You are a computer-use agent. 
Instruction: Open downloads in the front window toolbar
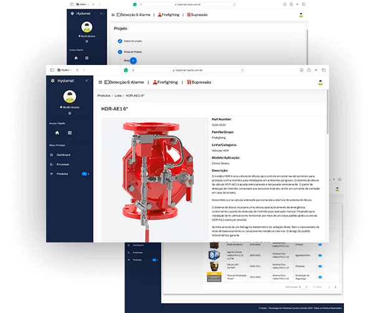coord(301,70)
